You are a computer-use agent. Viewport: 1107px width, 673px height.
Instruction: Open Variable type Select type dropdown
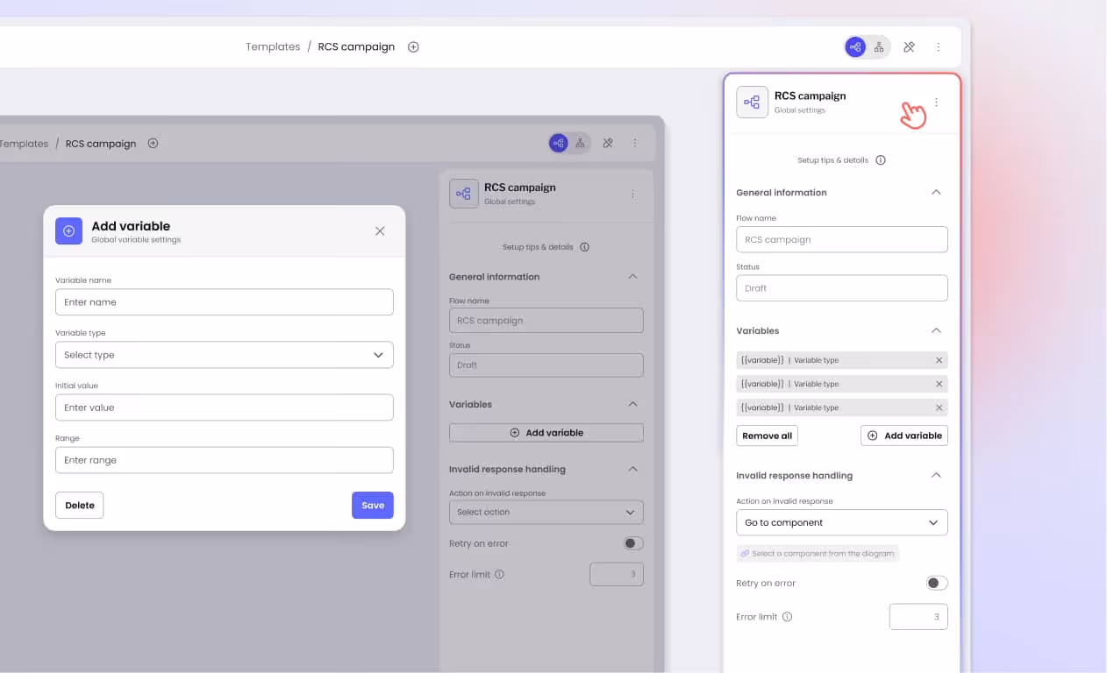coord(225,355)
